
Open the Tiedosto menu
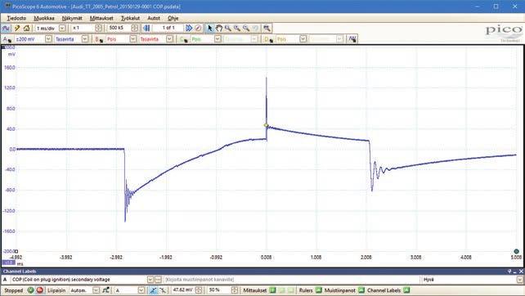[x=16, y=18]
